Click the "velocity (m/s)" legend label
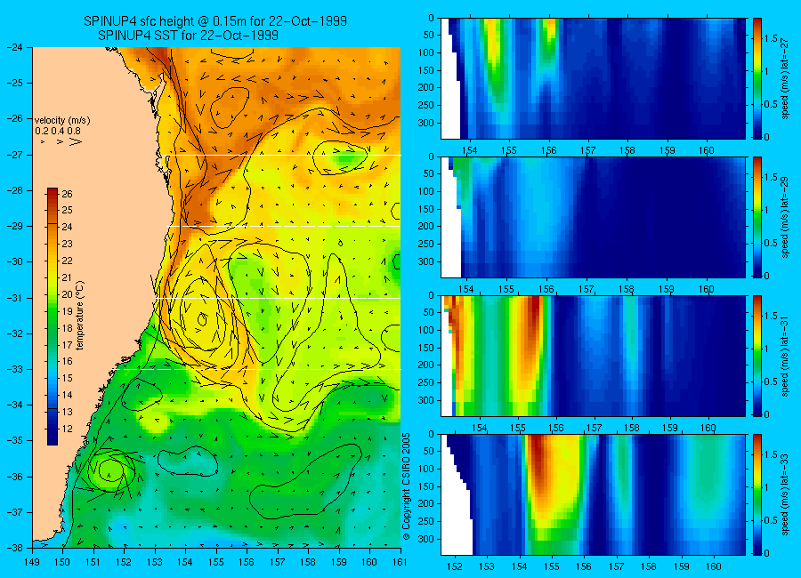 (62, 121)
